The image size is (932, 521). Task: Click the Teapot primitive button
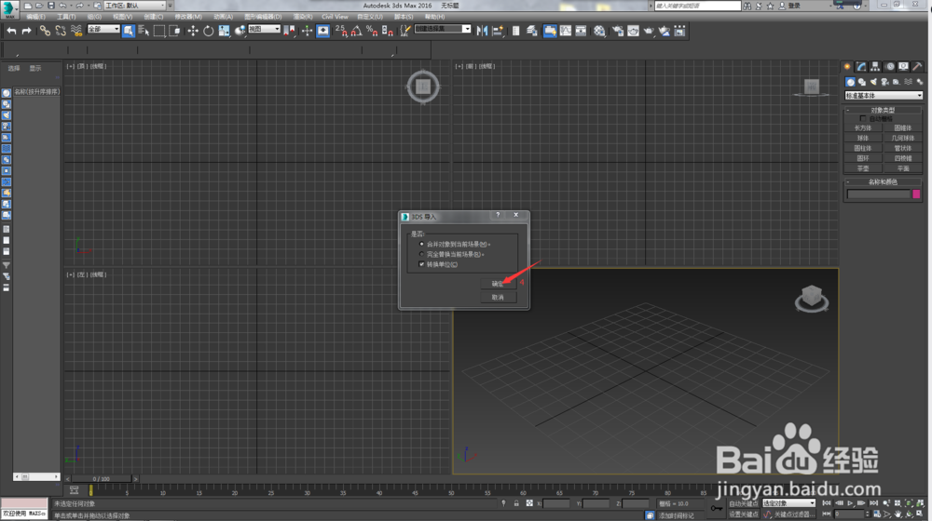tap(862, 168)
